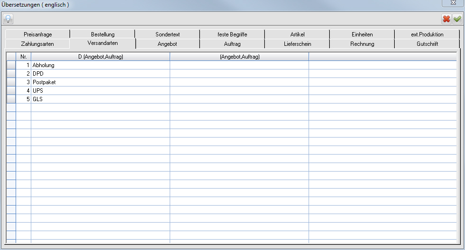The height and width of the screenshot is (250, 465).
Task: Select the UPS cell
Action: 100,90
